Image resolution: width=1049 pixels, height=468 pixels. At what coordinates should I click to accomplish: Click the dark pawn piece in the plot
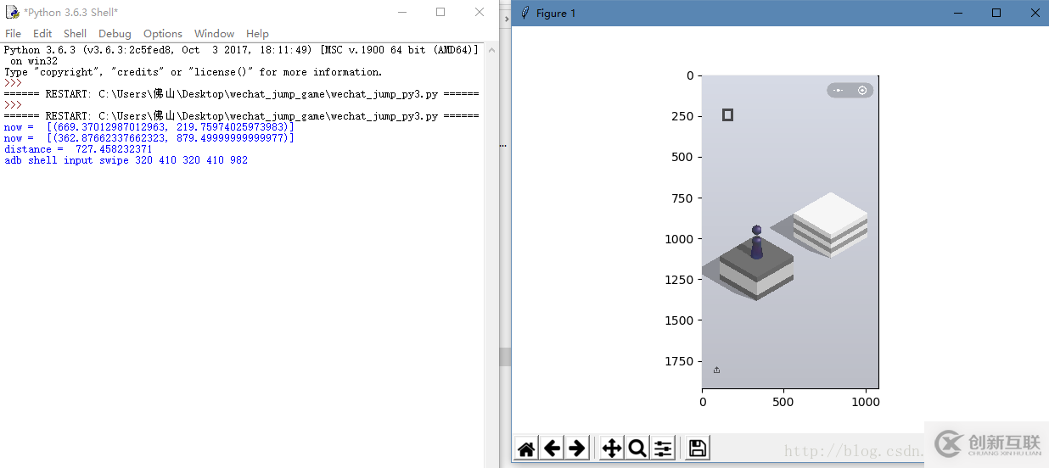coord(756,242)
